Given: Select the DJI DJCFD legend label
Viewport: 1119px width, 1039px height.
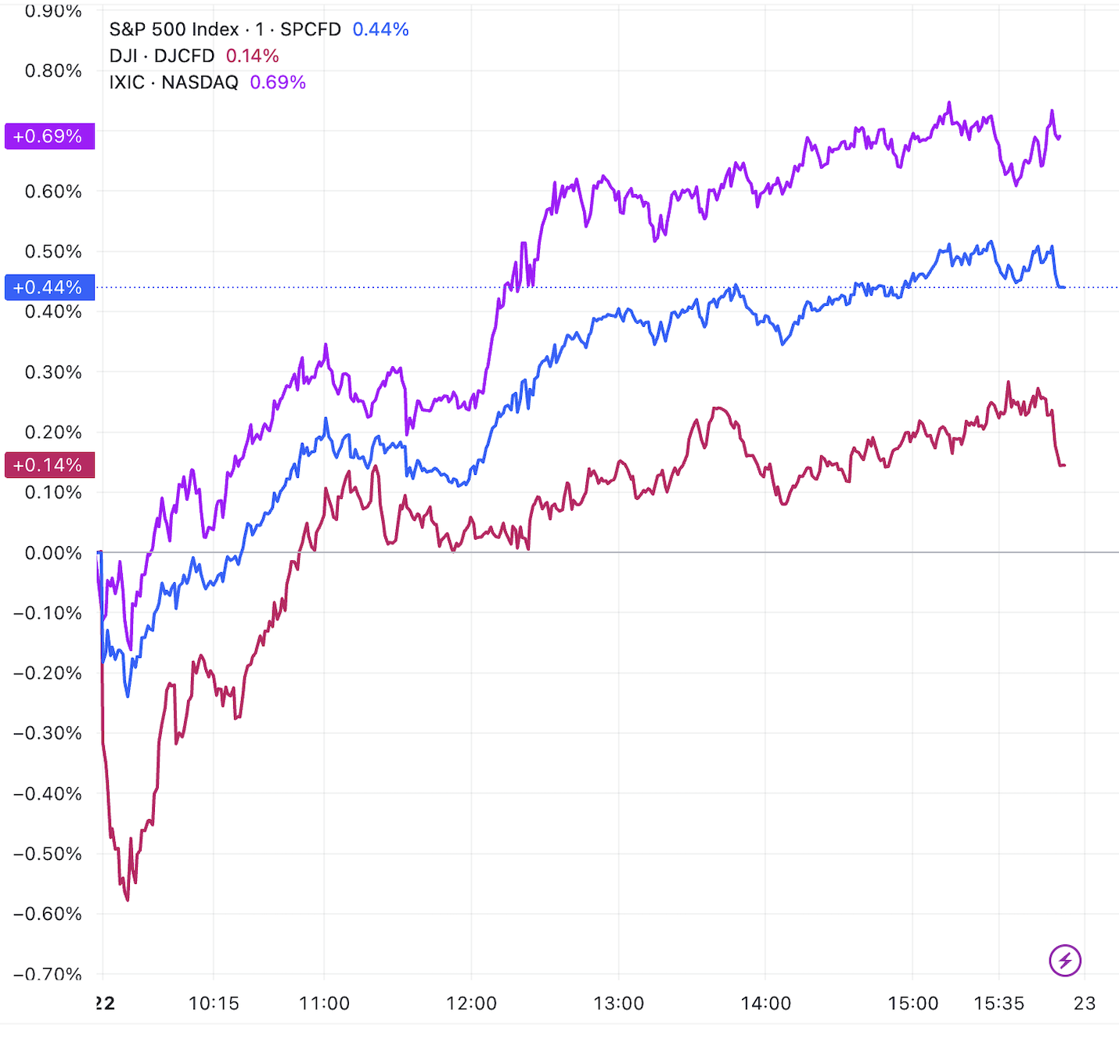Looking at the screenshot, I should [x=162, y=56].
